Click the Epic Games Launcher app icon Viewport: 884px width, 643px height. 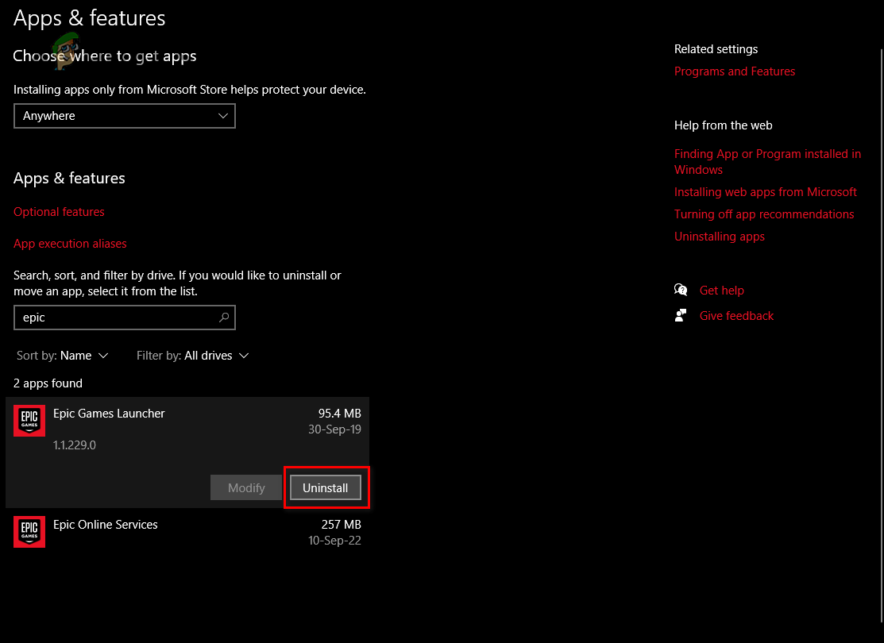click(29, 421)
